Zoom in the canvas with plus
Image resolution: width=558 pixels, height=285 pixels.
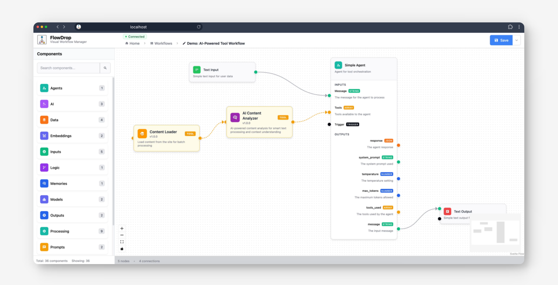[122, 229]
